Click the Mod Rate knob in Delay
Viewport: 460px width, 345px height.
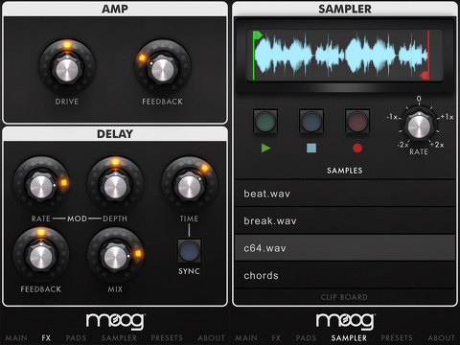41,186
